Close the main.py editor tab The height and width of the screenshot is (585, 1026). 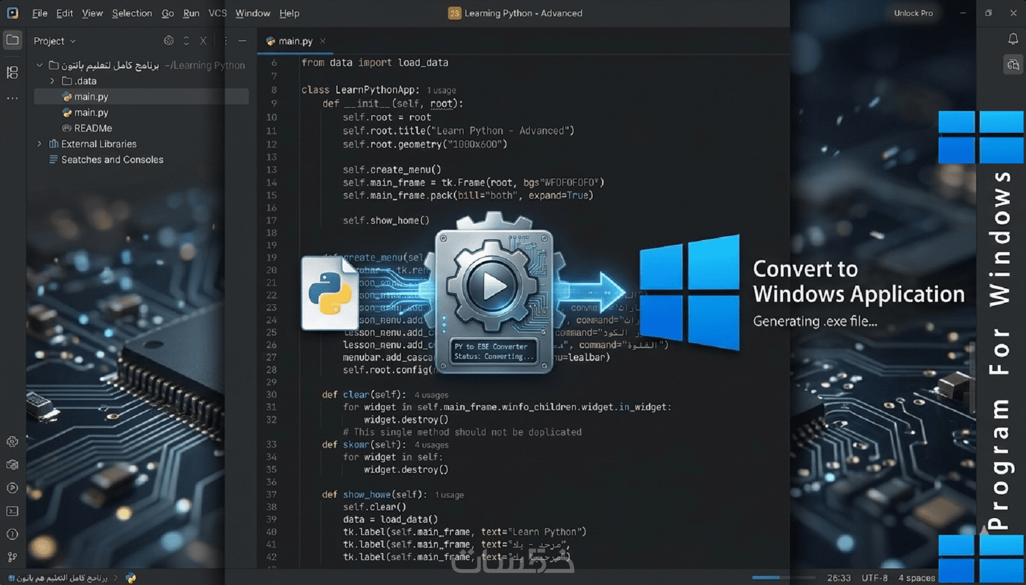pyautogui.click(x=323, y=41)
